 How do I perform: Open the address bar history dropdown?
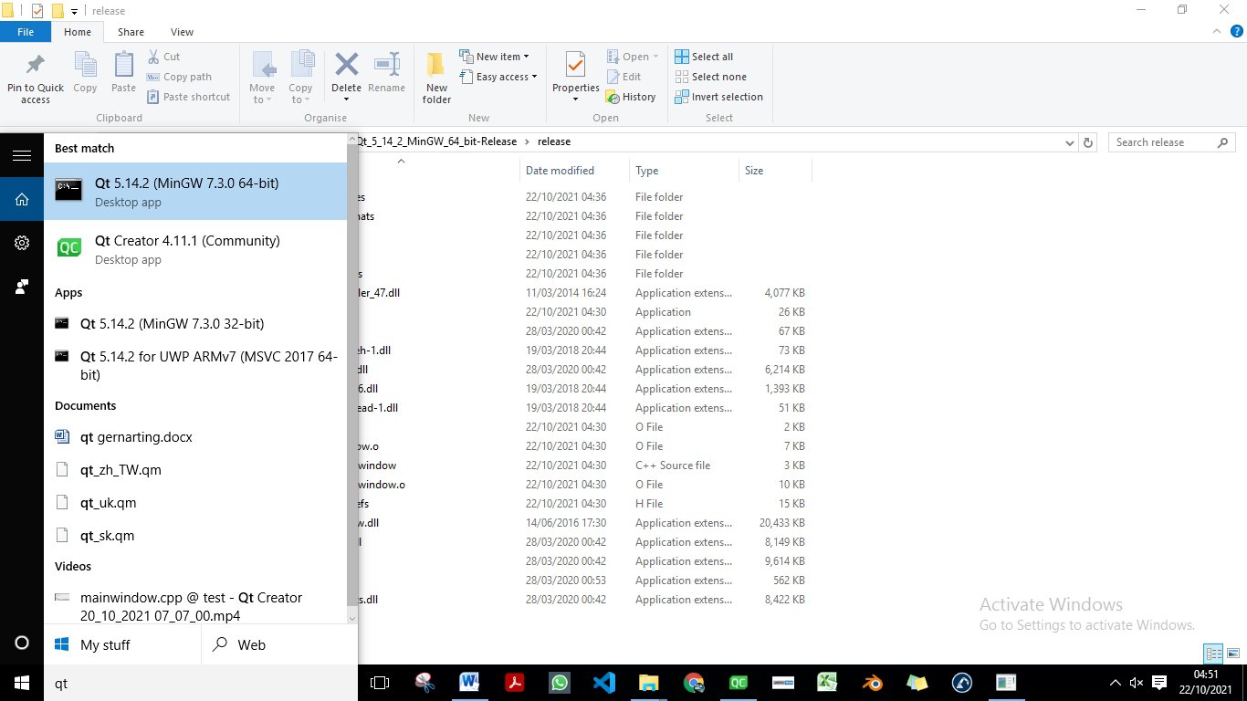tap(1070, 142)
